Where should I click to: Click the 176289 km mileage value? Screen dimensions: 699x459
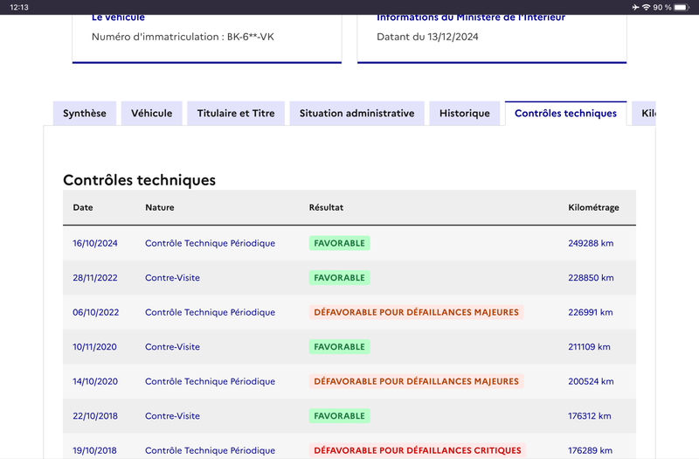(590, 450)
